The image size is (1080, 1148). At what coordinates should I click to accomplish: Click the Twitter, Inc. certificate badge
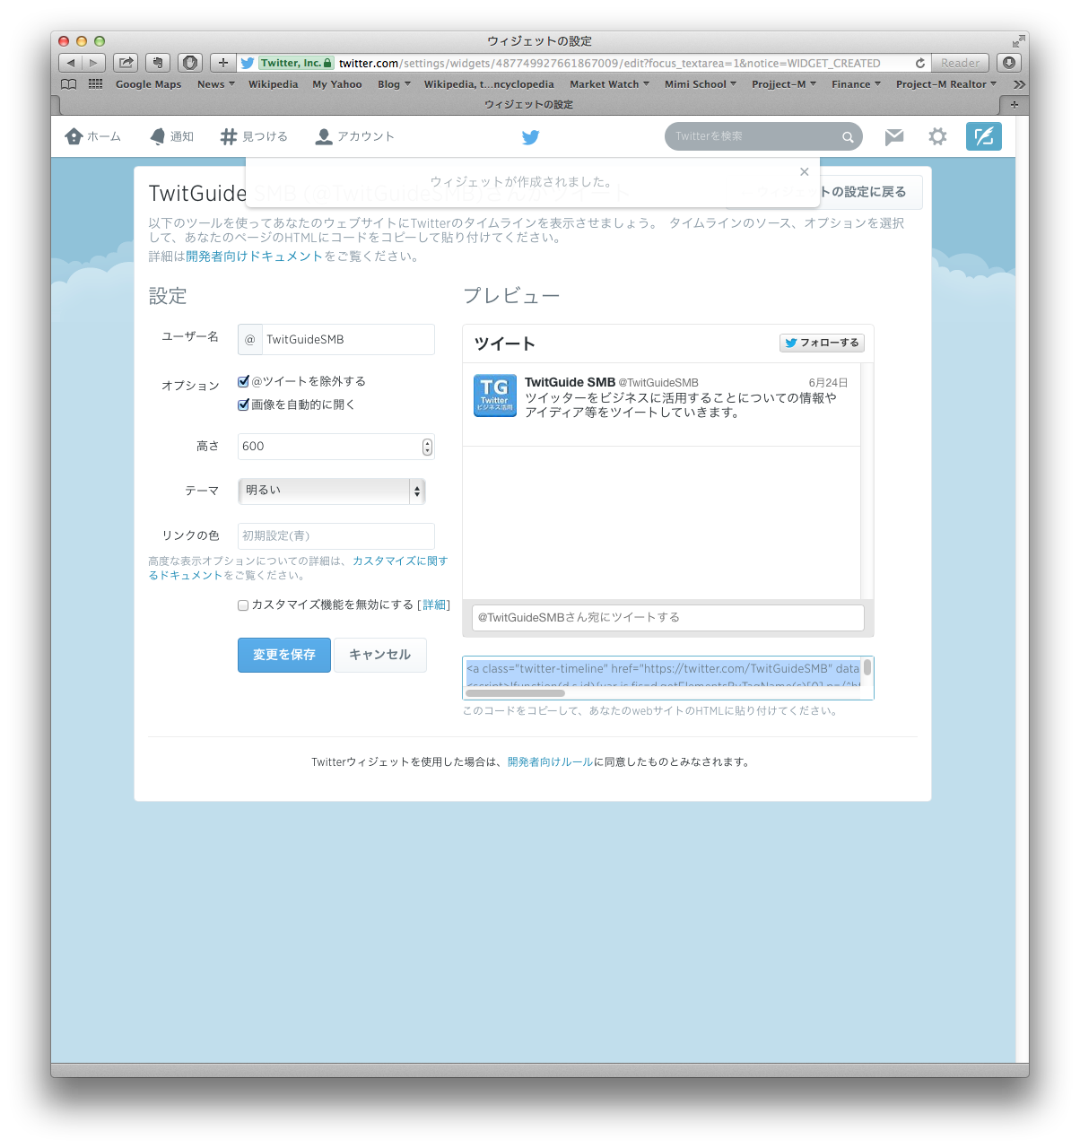point(297,63)
